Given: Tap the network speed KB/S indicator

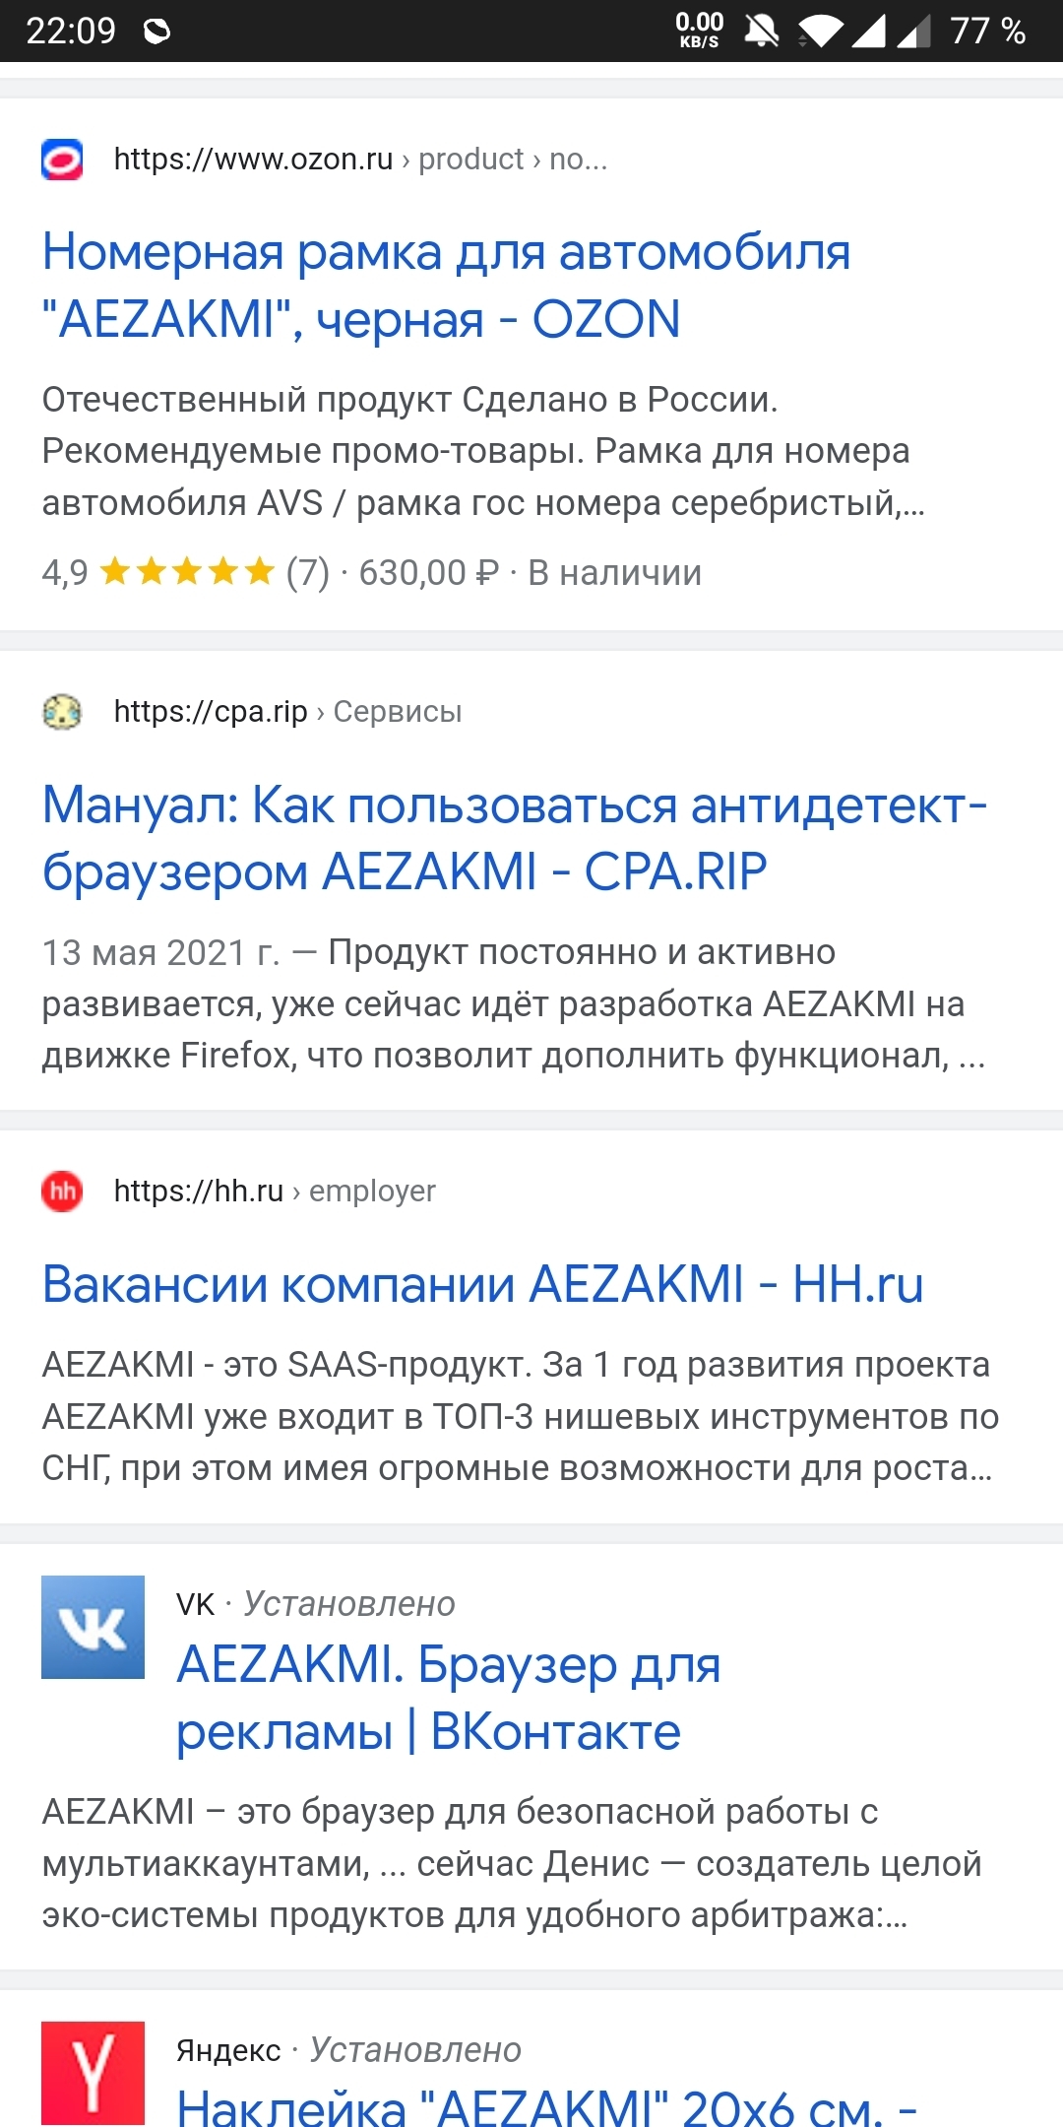Looking at the screenshot, I should pos(699,31).
